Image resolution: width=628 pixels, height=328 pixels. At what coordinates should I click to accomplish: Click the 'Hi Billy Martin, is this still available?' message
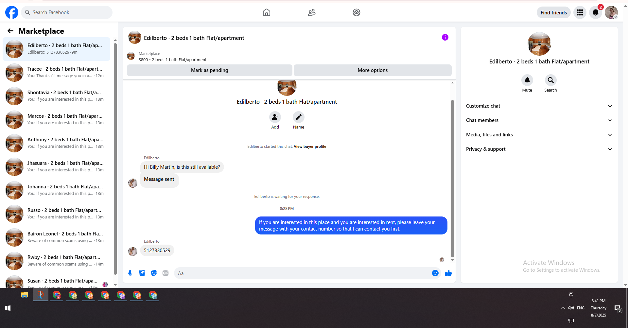click(182, 167)
